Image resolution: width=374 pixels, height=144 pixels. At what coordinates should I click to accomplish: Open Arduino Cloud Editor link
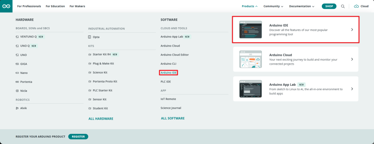[x=175, y=55]
